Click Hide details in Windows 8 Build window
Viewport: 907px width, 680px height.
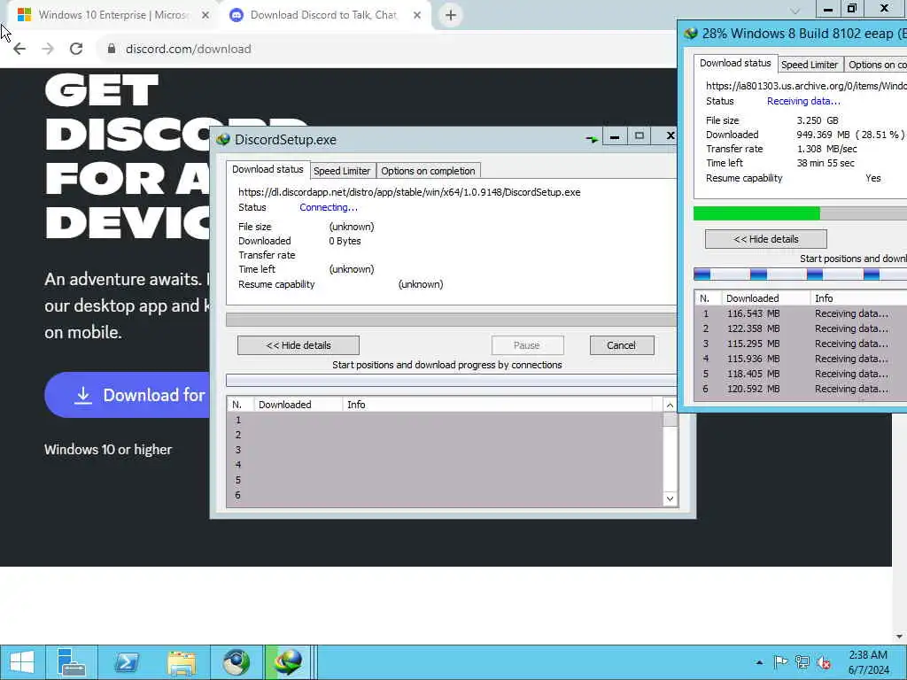[x=766, y=239]
